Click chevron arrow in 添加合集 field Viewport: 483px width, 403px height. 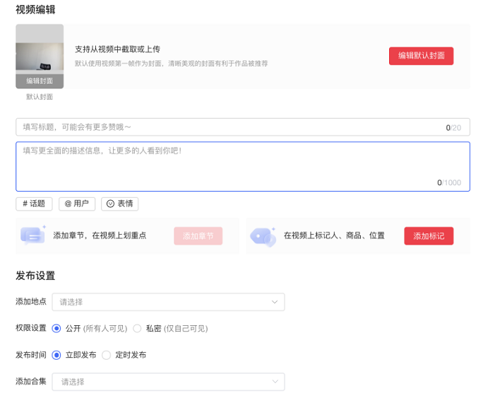(275, 382)
